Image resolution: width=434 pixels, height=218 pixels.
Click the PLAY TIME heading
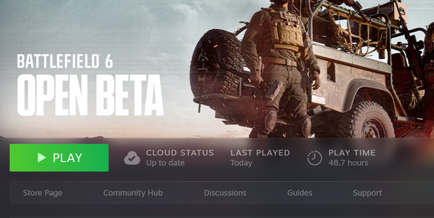point(352,153)
